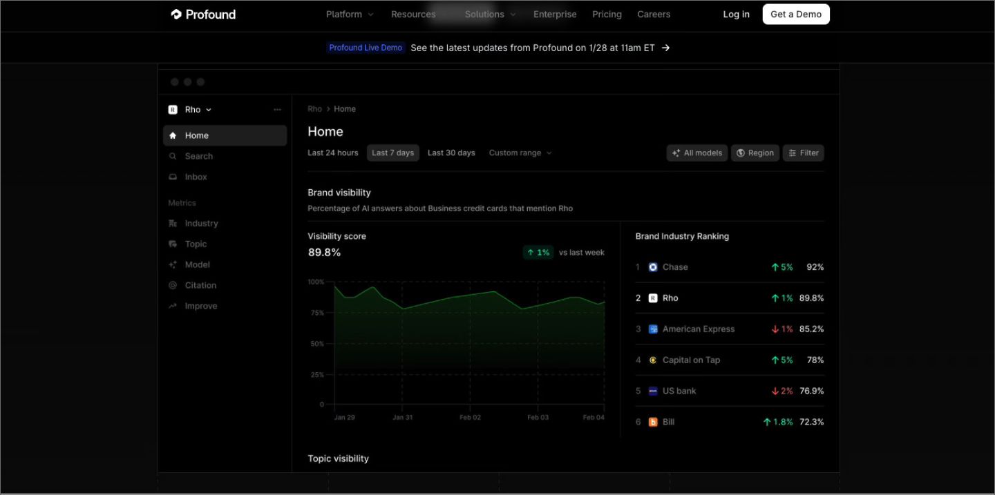The image size is (995, 495).
Task: Click the American Express logo icon
Action: (653, 329)
